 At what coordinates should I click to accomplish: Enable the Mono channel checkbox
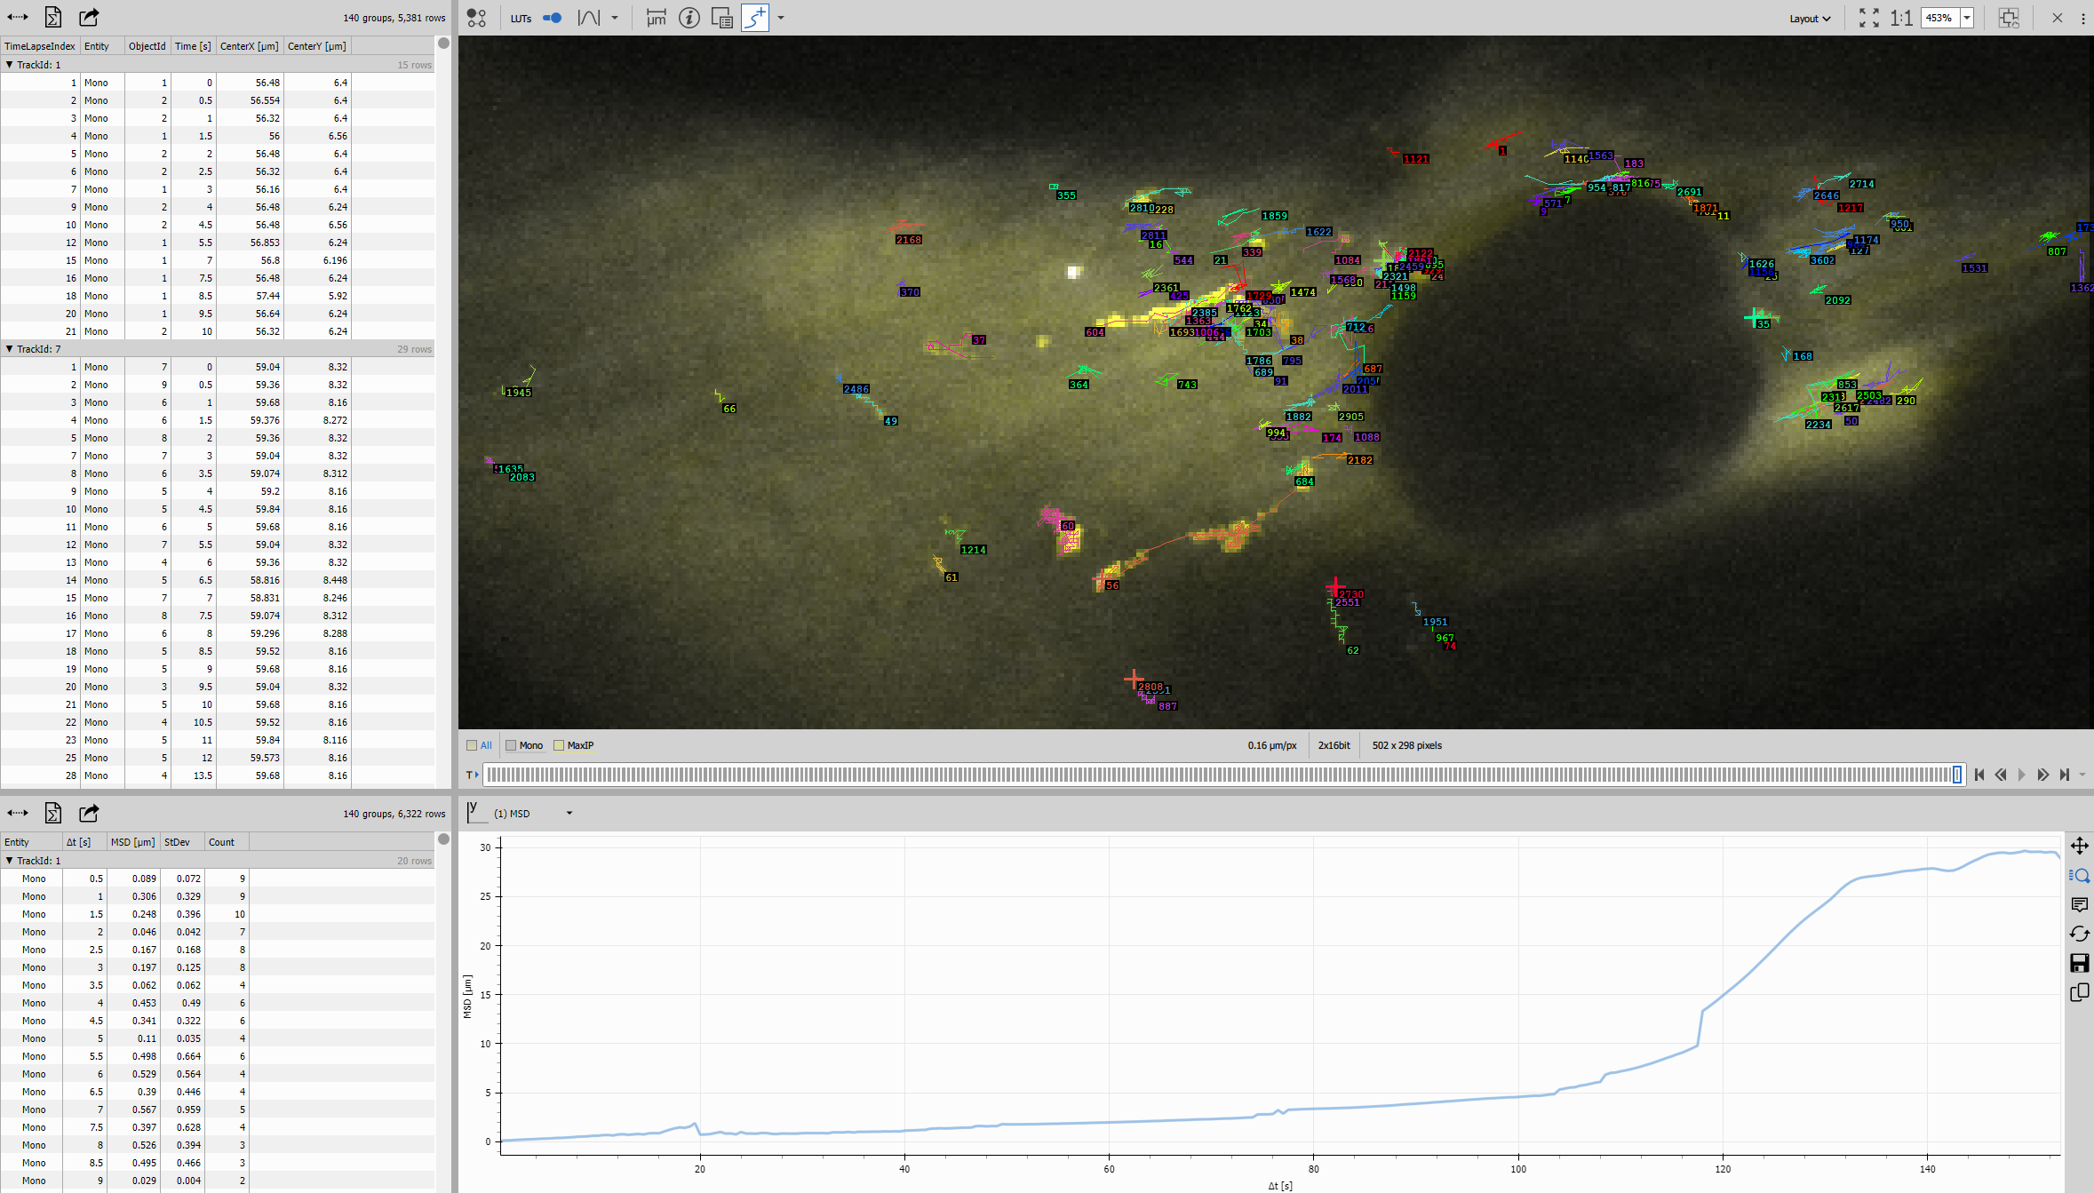513,745
